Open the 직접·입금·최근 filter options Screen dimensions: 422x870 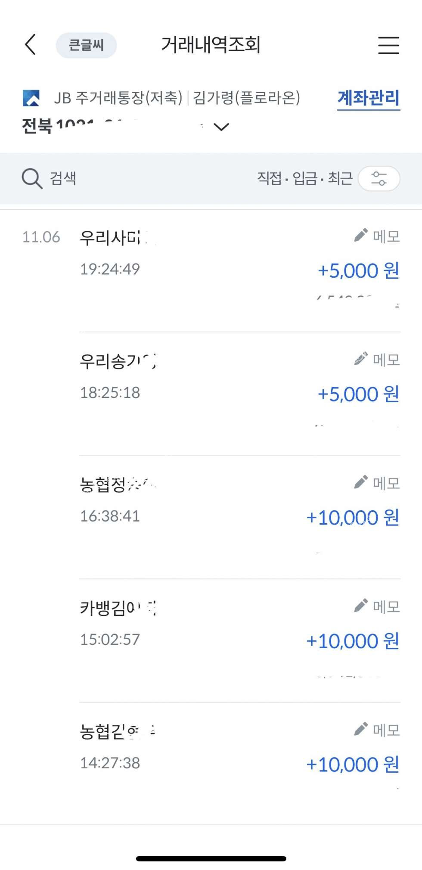(304, 178)
